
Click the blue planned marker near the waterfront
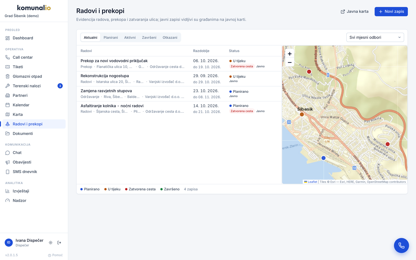tap(323, 158)
